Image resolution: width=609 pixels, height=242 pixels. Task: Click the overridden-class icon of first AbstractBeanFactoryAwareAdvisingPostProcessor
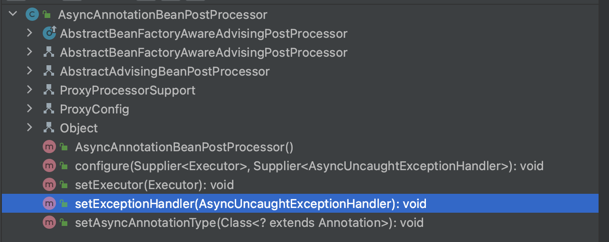point(49,34)
